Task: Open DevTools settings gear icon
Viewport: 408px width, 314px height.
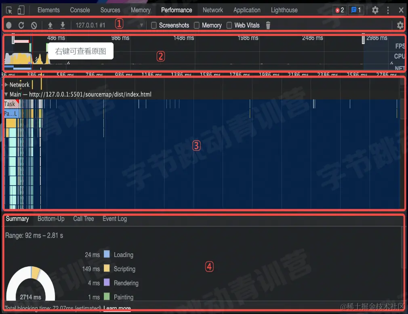Action: point(375,10)
